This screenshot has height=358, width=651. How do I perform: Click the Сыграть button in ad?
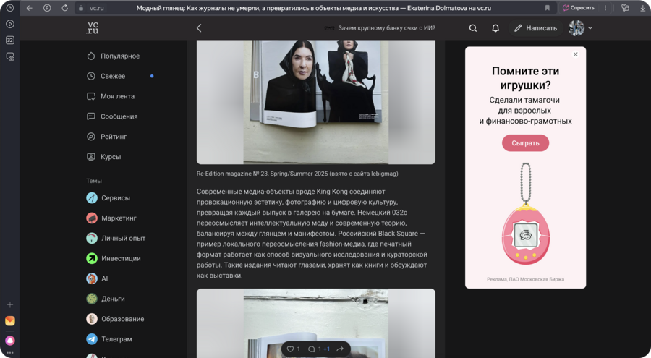(525, 143)
